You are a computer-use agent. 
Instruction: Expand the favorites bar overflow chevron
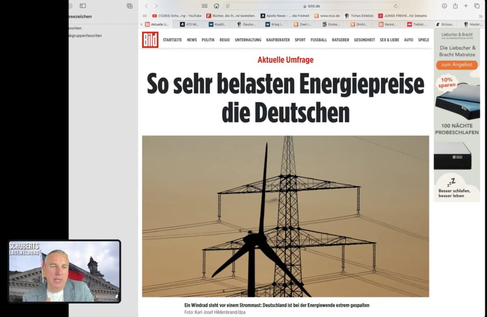(x=480, y=16)
